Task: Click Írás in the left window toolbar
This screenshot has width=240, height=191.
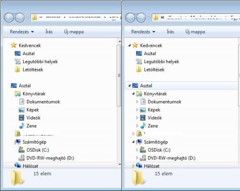Action: pyautogui.click(x=49, y=32)
